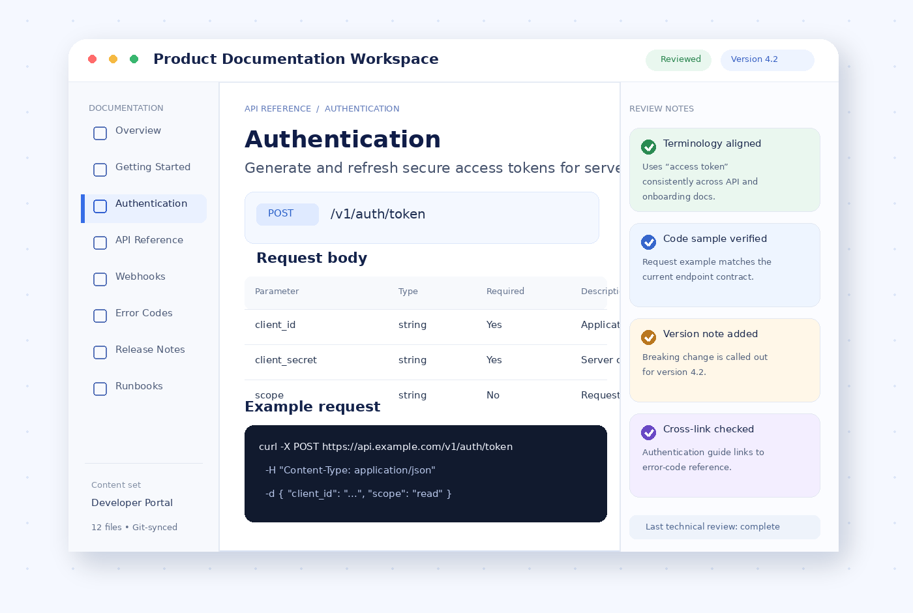Click the Cross-link checked note title

(708, 429)
